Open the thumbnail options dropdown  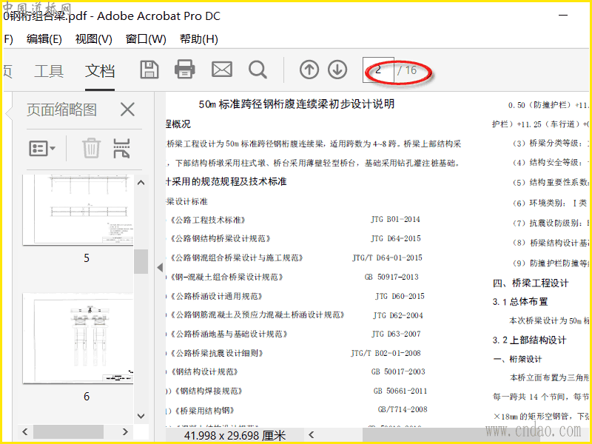point(42,149)
